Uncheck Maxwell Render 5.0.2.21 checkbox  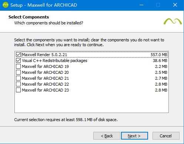[18, 55]
